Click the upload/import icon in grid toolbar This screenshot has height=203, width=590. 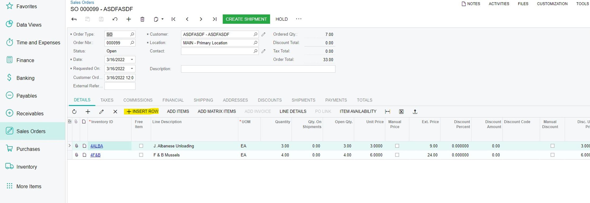pyautogui.click(x=415, y=112)
